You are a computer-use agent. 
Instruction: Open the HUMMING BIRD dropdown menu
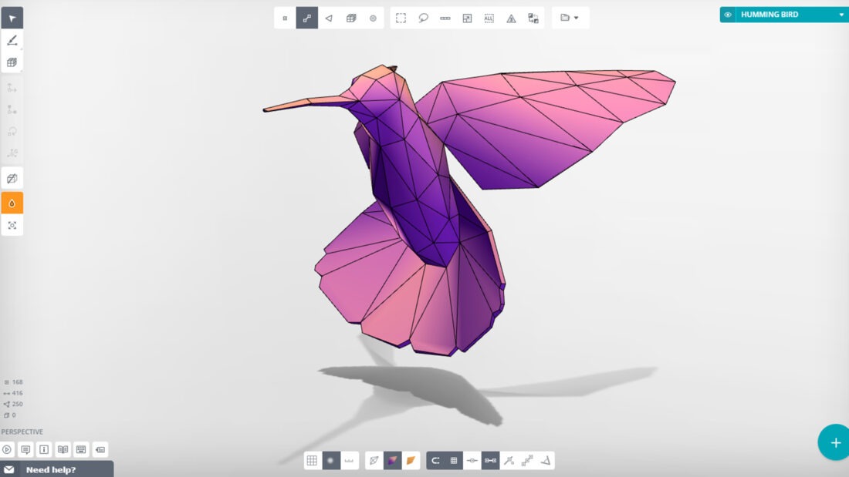842,14
